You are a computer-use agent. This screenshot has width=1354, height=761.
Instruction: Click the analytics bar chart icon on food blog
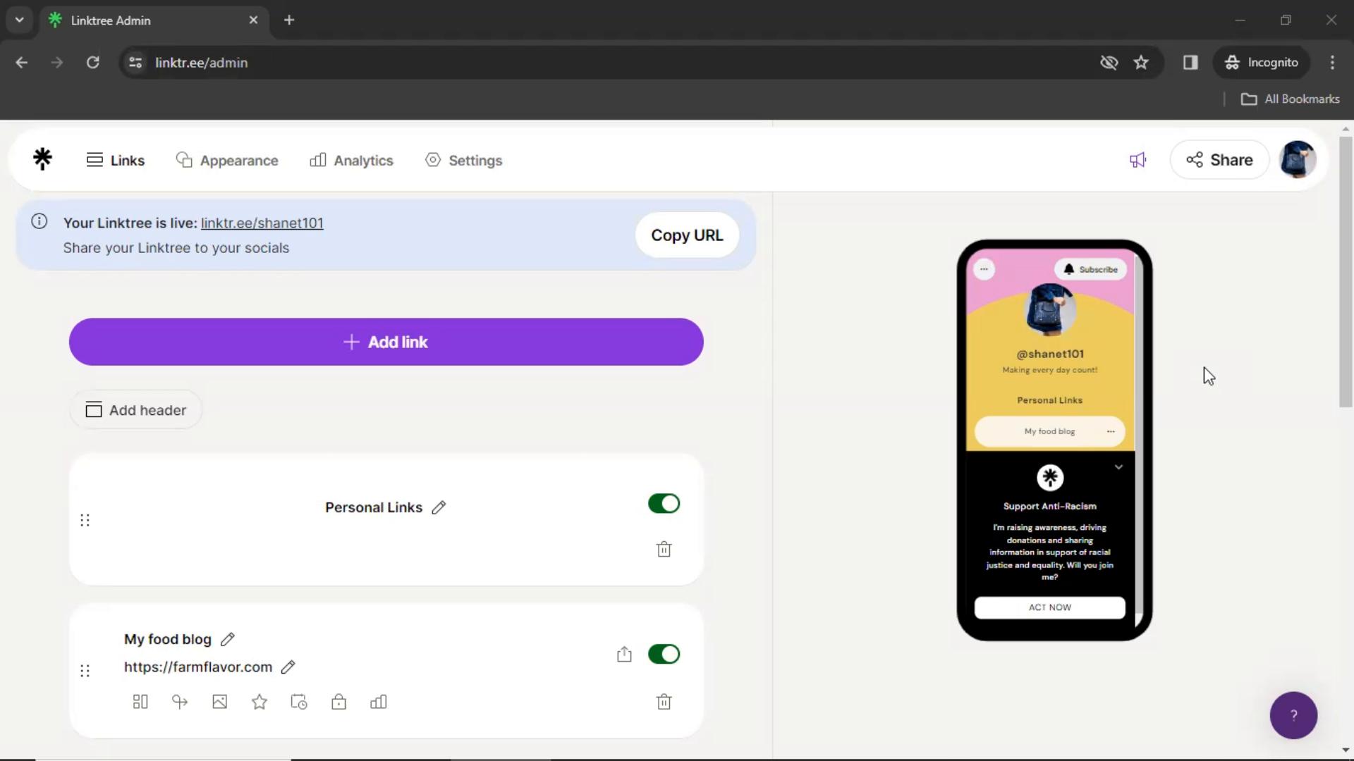(x=379, y=702)
